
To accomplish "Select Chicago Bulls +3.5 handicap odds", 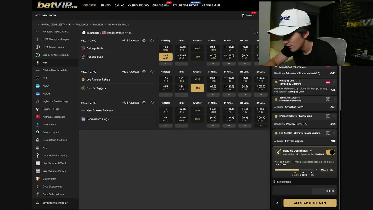I will tap(166, 48).
